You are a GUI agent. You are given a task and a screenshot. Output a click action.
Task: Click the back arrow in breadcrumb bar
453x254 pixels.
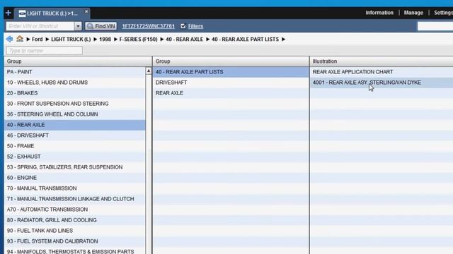point(9,39)
